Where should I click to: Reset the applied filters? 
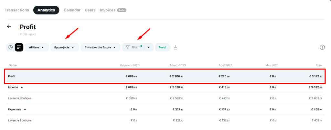pos(162,47)
